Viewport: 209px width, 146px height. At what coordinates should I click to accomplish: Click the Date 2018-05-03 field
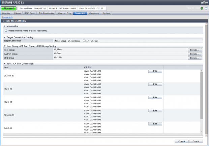[x=91, y=8]
